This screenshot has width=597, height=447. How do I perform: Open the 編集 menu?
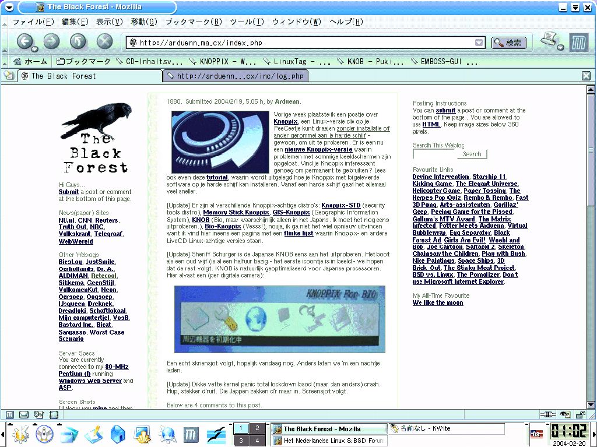[x=75, y=22]
